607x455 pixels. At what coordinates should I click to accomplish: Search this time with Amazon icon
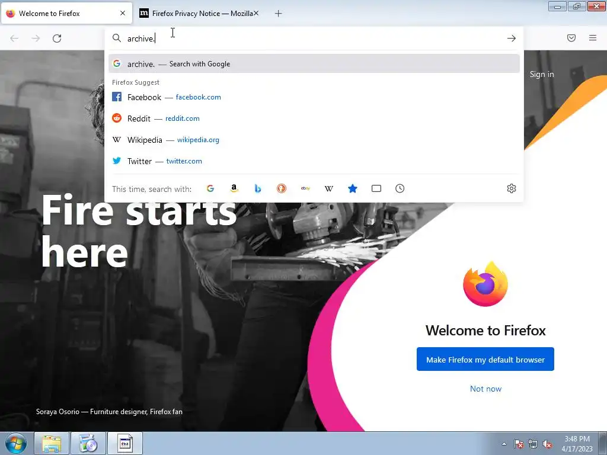coord(234,188)
